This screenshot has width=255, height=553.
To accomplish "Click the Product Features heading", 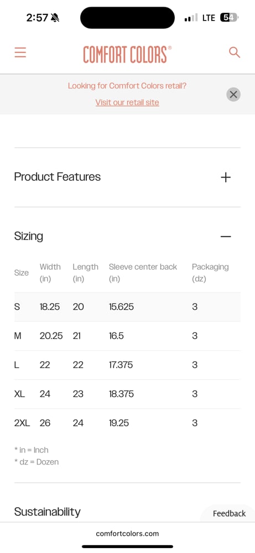I will point(57,177).
